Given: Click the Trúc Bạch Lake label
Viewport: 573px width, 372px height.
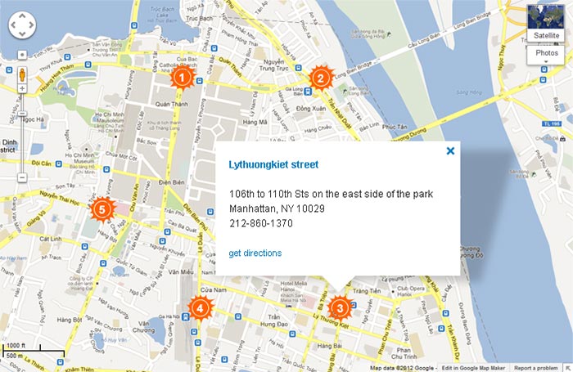Looking at the screenshot, I should click(162, 15).
